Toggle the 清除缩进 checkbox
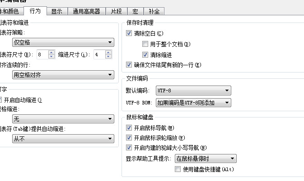Screen dimensions: 304x181 point(145,54)
